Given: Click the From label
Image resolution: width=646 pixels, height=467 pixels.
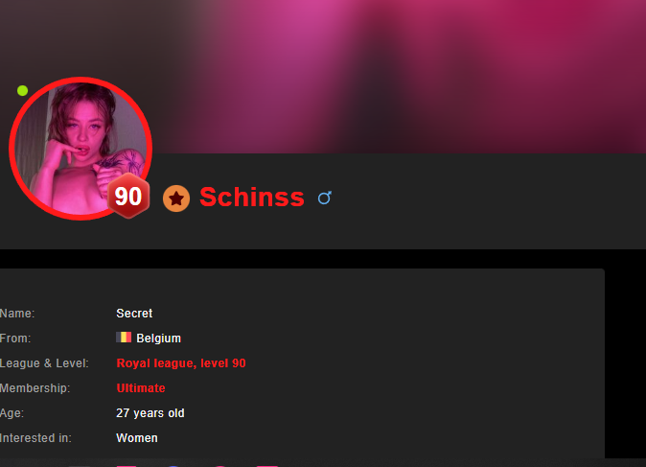Looking at the screenshot, I should click(x=15, y=338).
